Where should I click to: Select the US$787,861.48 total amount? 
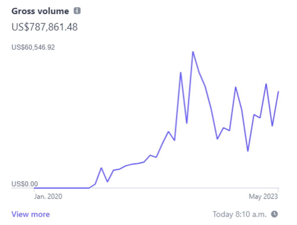tap(45, 27)
